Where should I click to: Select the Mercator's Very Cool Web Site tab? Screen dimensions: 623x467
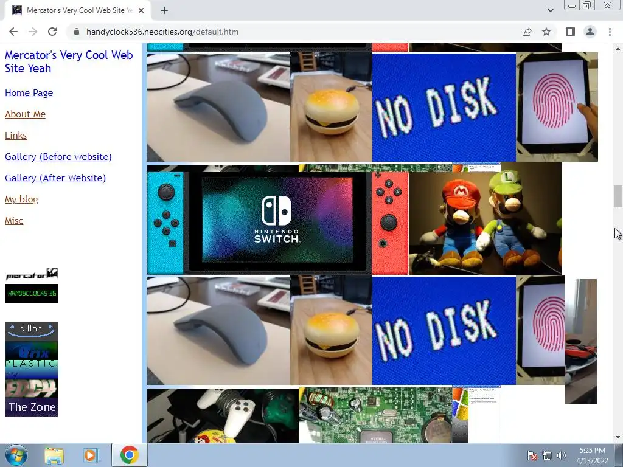(78, 10)
